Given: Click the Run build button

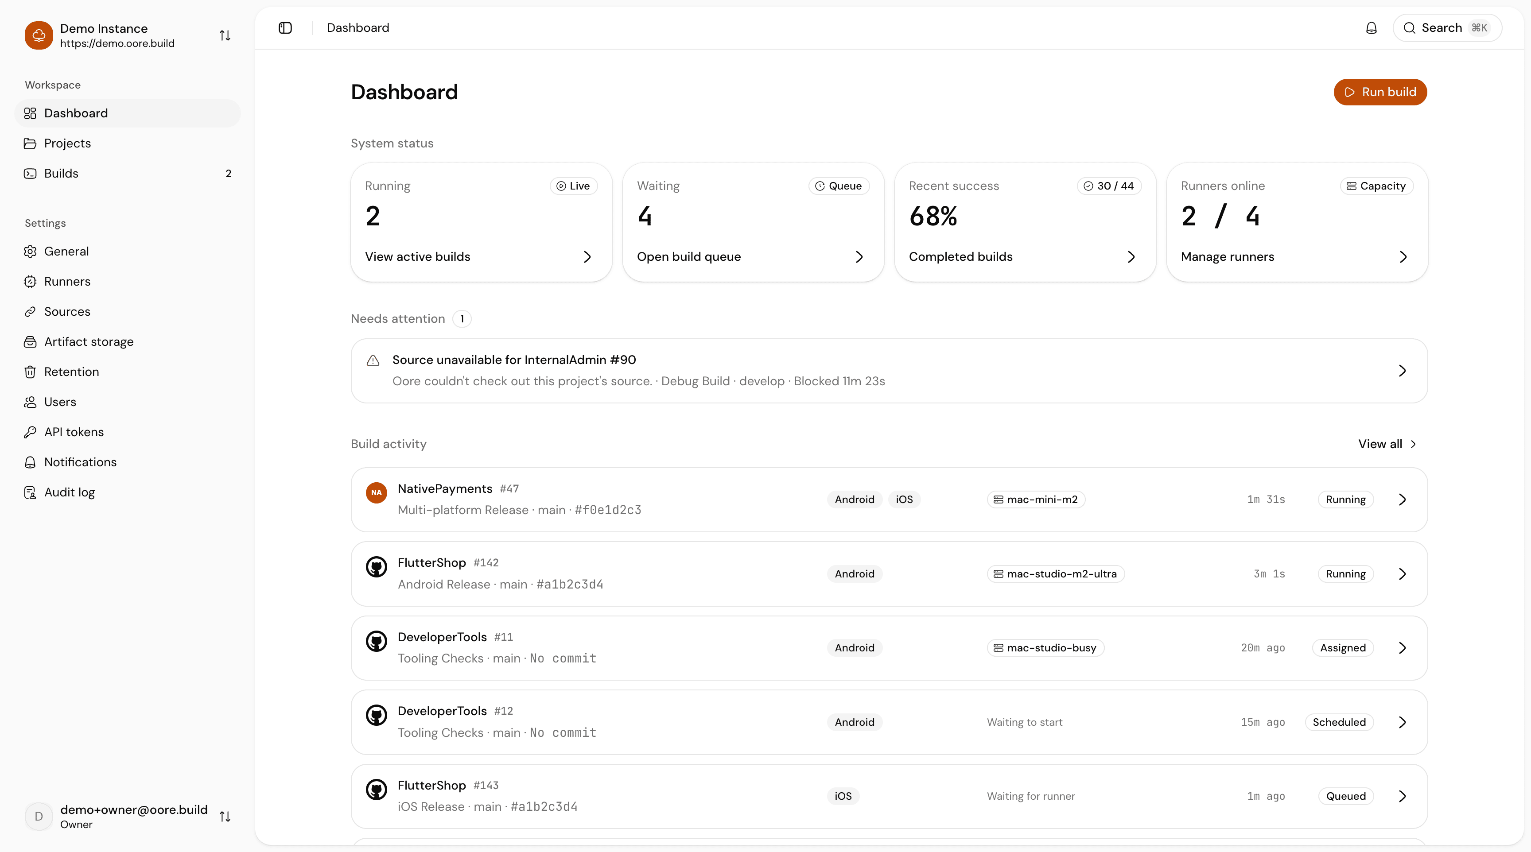Looking at the screenshot, I should (1380, 92).
